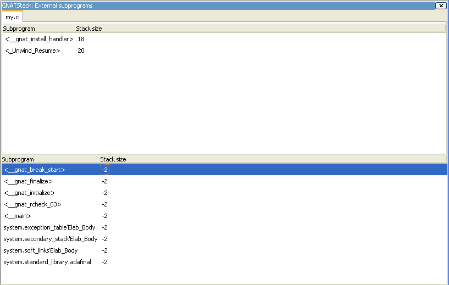Click lower table Stack size column header
Screen dimensions: 449x285
click(x=113, y=159)
